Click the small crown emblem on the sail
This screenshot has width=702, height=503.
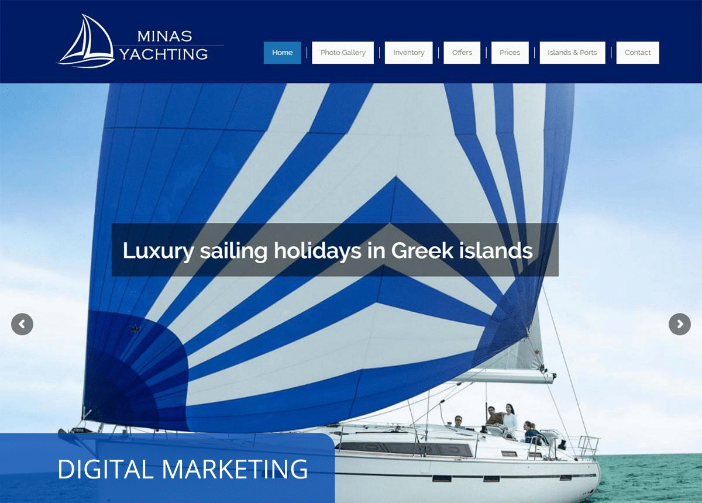(x=135, y=329)
